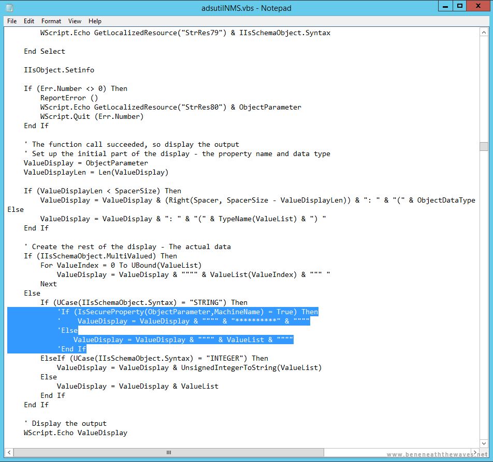The width and height of the screenshot is (493, 462).
Task: Maximize the Notepad window
Action: [460, 6]
